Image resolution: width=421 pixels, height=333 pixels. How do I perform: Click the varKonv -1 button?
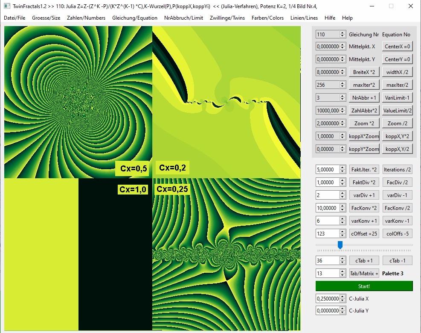(398, 221)
